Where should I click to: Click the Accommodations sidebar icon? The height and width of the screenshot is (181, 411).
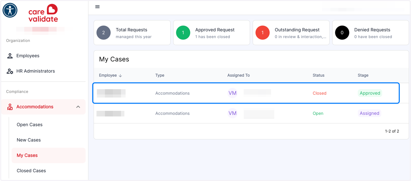(x=10, y=107)
